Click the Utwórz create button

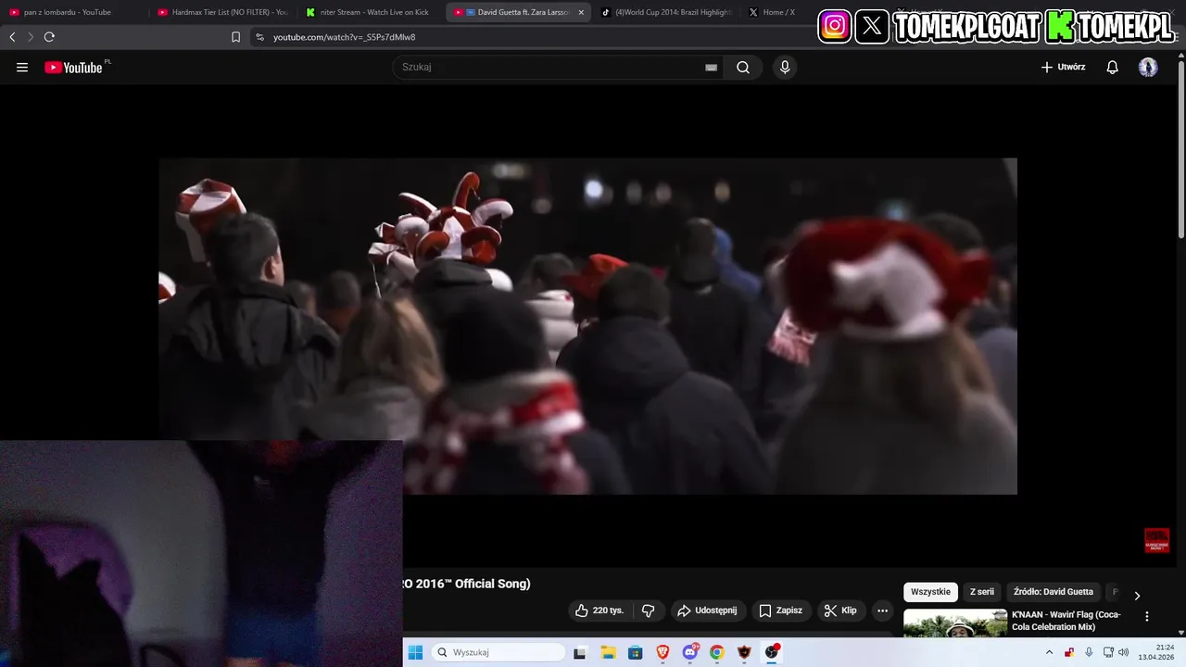pos(1064,68)
